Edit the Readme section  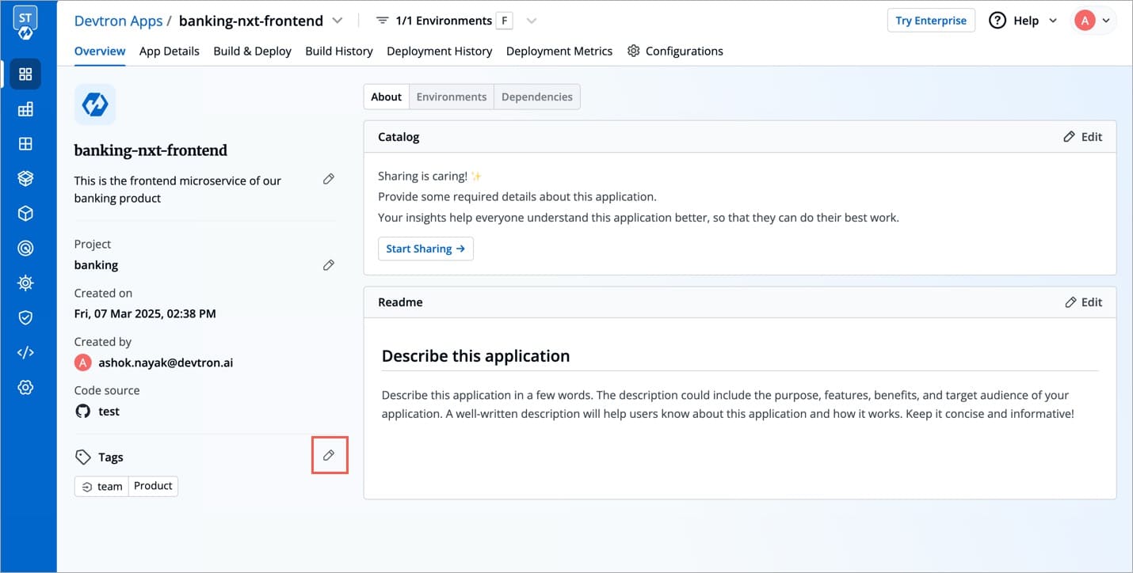[1083, 302]
